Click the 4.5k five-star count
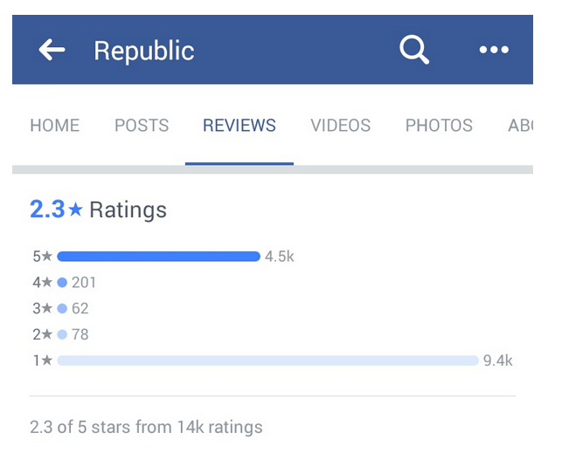562x453 pixels. tap(280, 257)
